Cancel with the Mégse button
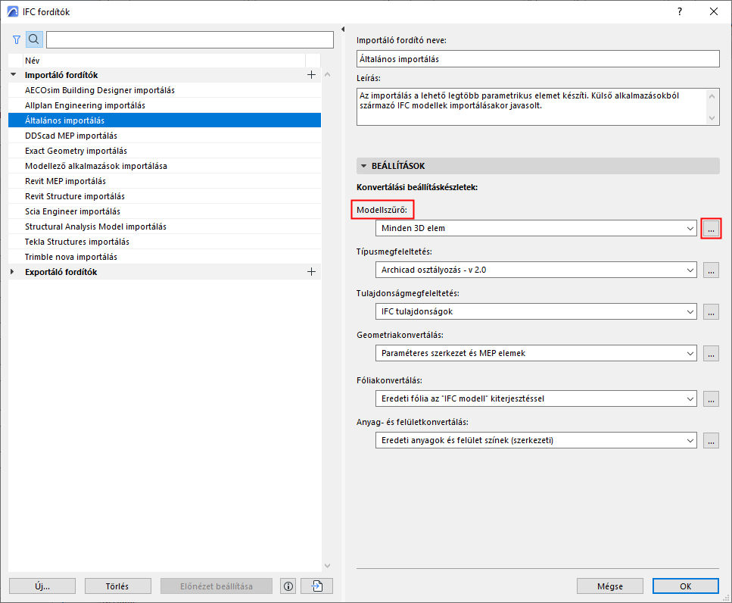732x603 pixels. pyautogui.click(x=609, y=586)
